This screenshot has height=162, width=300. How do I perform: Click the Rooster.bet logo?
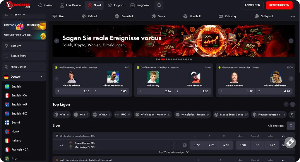tap(18, 5)
